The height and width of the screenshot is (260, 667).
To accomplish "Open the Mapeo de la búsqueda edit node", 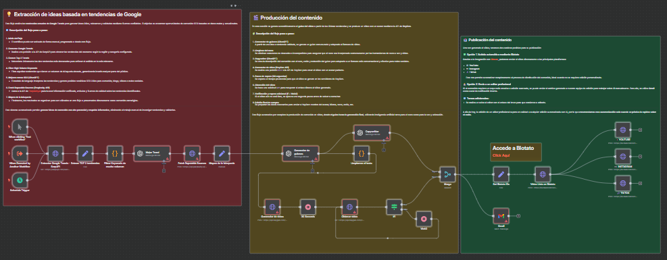I will click(221, 153).
